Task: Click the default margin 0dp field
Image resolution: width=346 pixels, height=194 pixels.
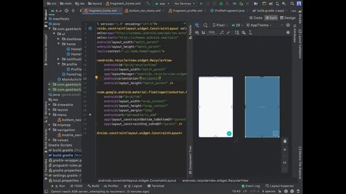Action: point(211,32)
